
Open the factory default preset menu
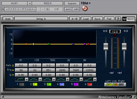click(x=21, y=9)
